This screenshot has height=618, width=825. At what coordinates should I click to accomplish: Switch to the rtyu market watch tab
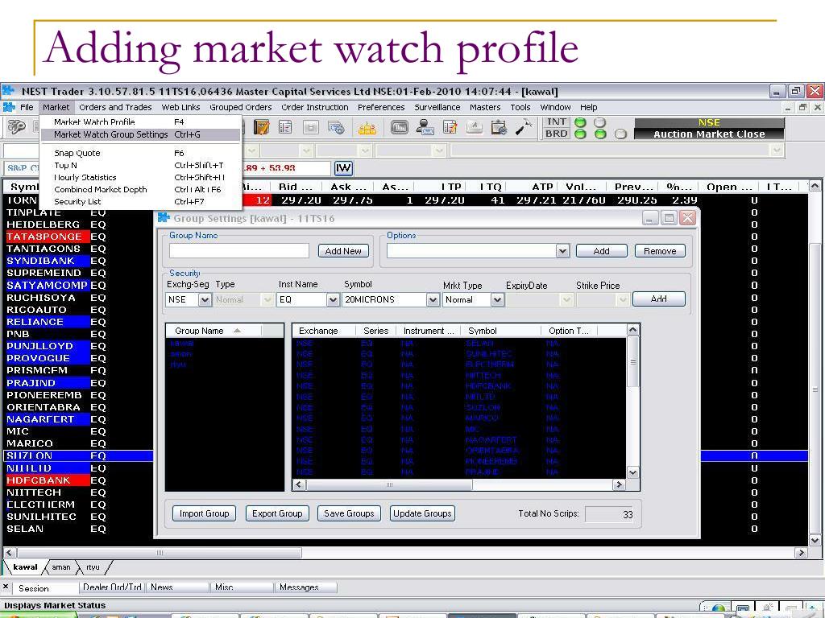coord(93,567)
